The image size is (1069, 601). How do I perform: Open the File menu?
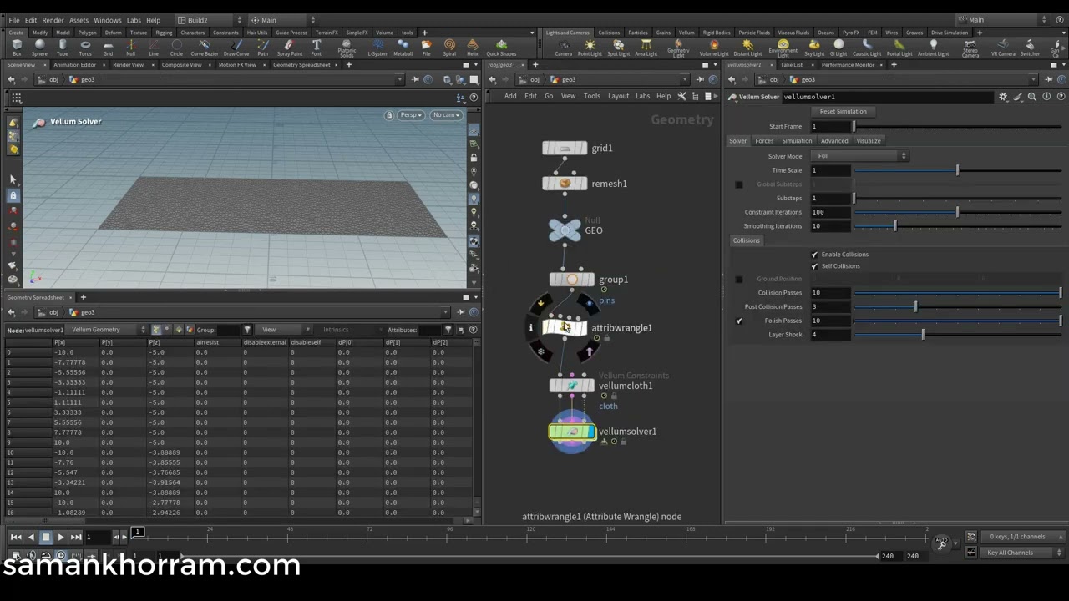click(14, 20)
